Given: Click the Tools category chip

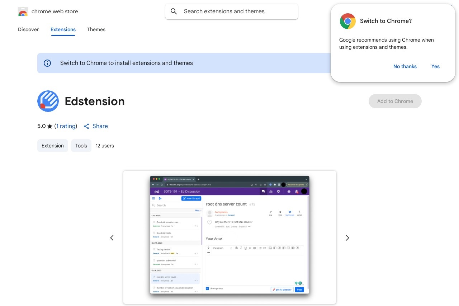Looking at the screenshot, I should click(x=81, y=146).
